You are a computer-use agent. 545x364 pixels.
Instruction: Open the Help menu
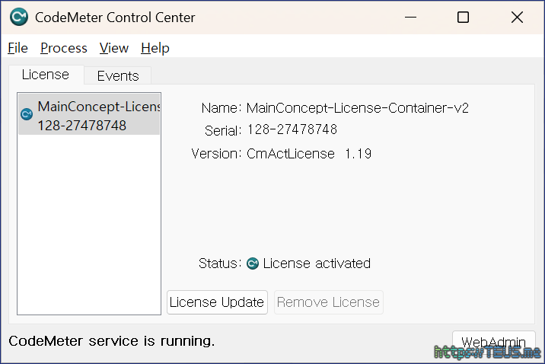155,48
